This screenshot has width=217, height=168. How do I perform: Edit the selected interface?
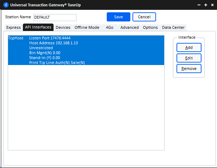pos(189,58)
